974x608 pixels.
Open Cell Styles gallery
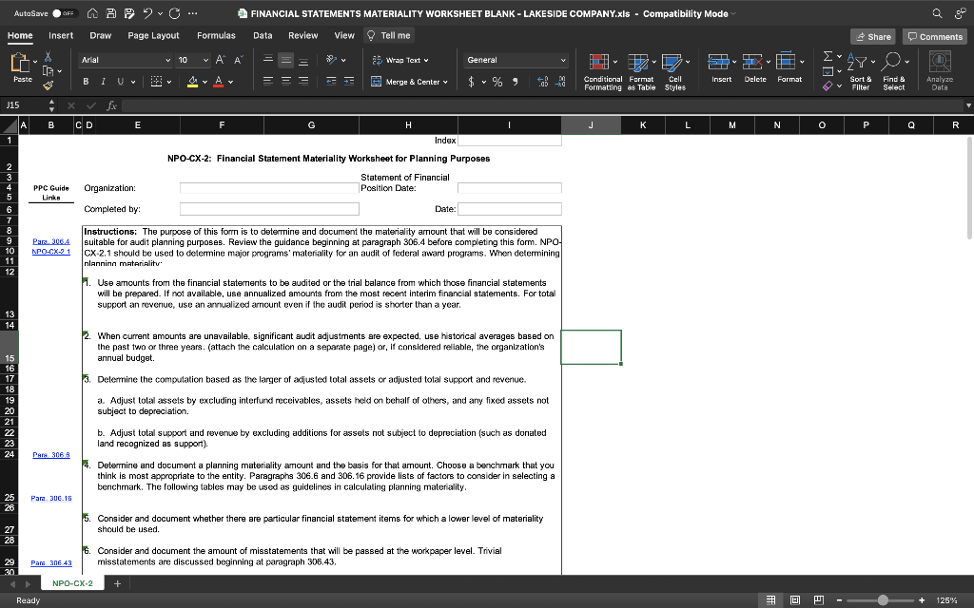(x=674, y=72)
